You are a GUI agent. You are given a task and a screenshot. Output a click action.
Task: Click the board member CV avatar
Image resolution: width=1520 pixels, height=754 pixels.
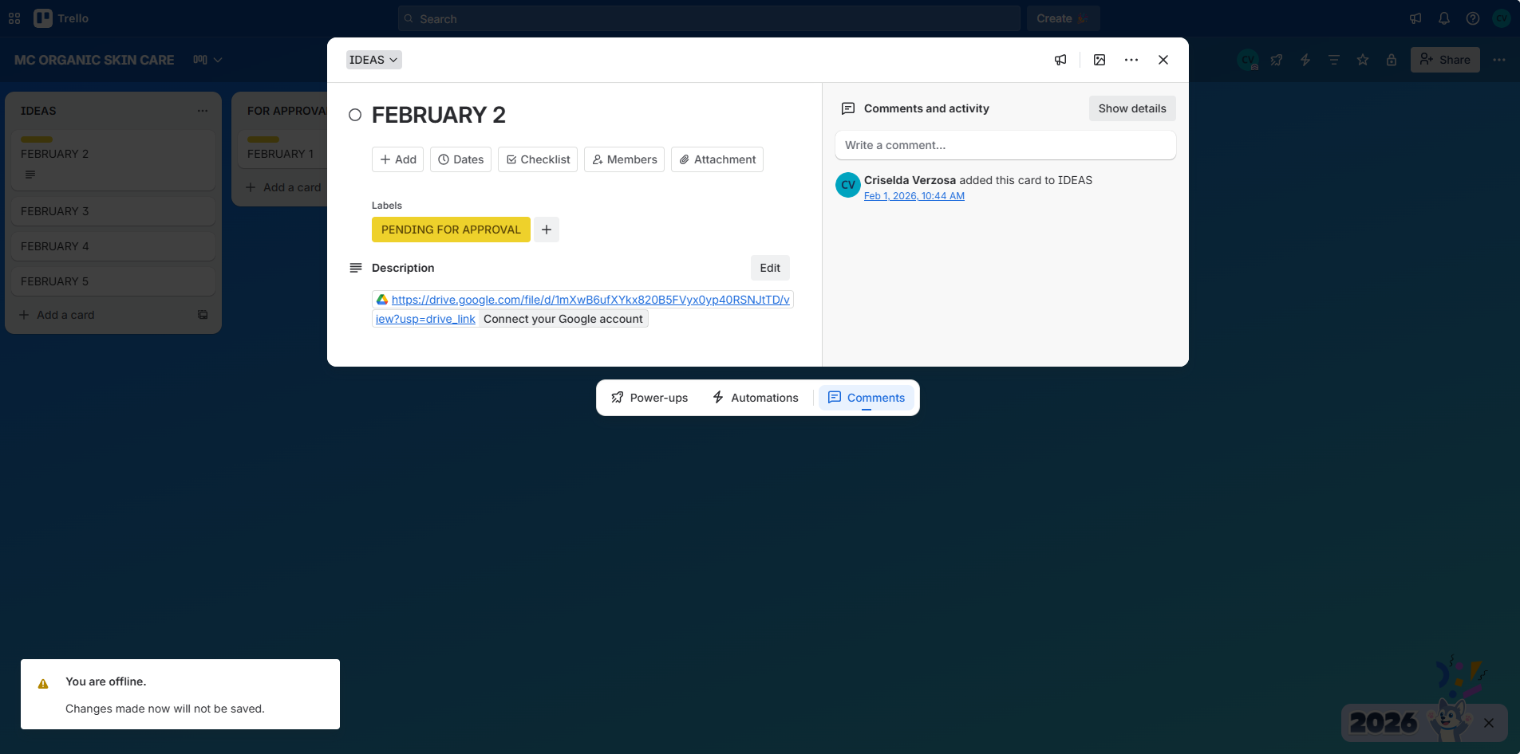[1248, 60]
